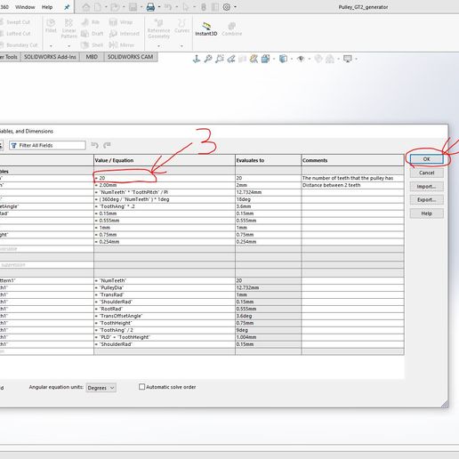459x459 pixels.
Task: Expand the Print icon dropdown arrow
Action: pos(159,7)
